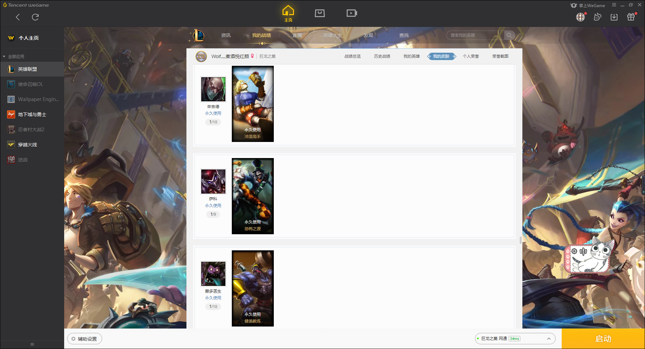Switch to the 我的战绩 tab
Screen dimensions: 645x349
[261, 35]
